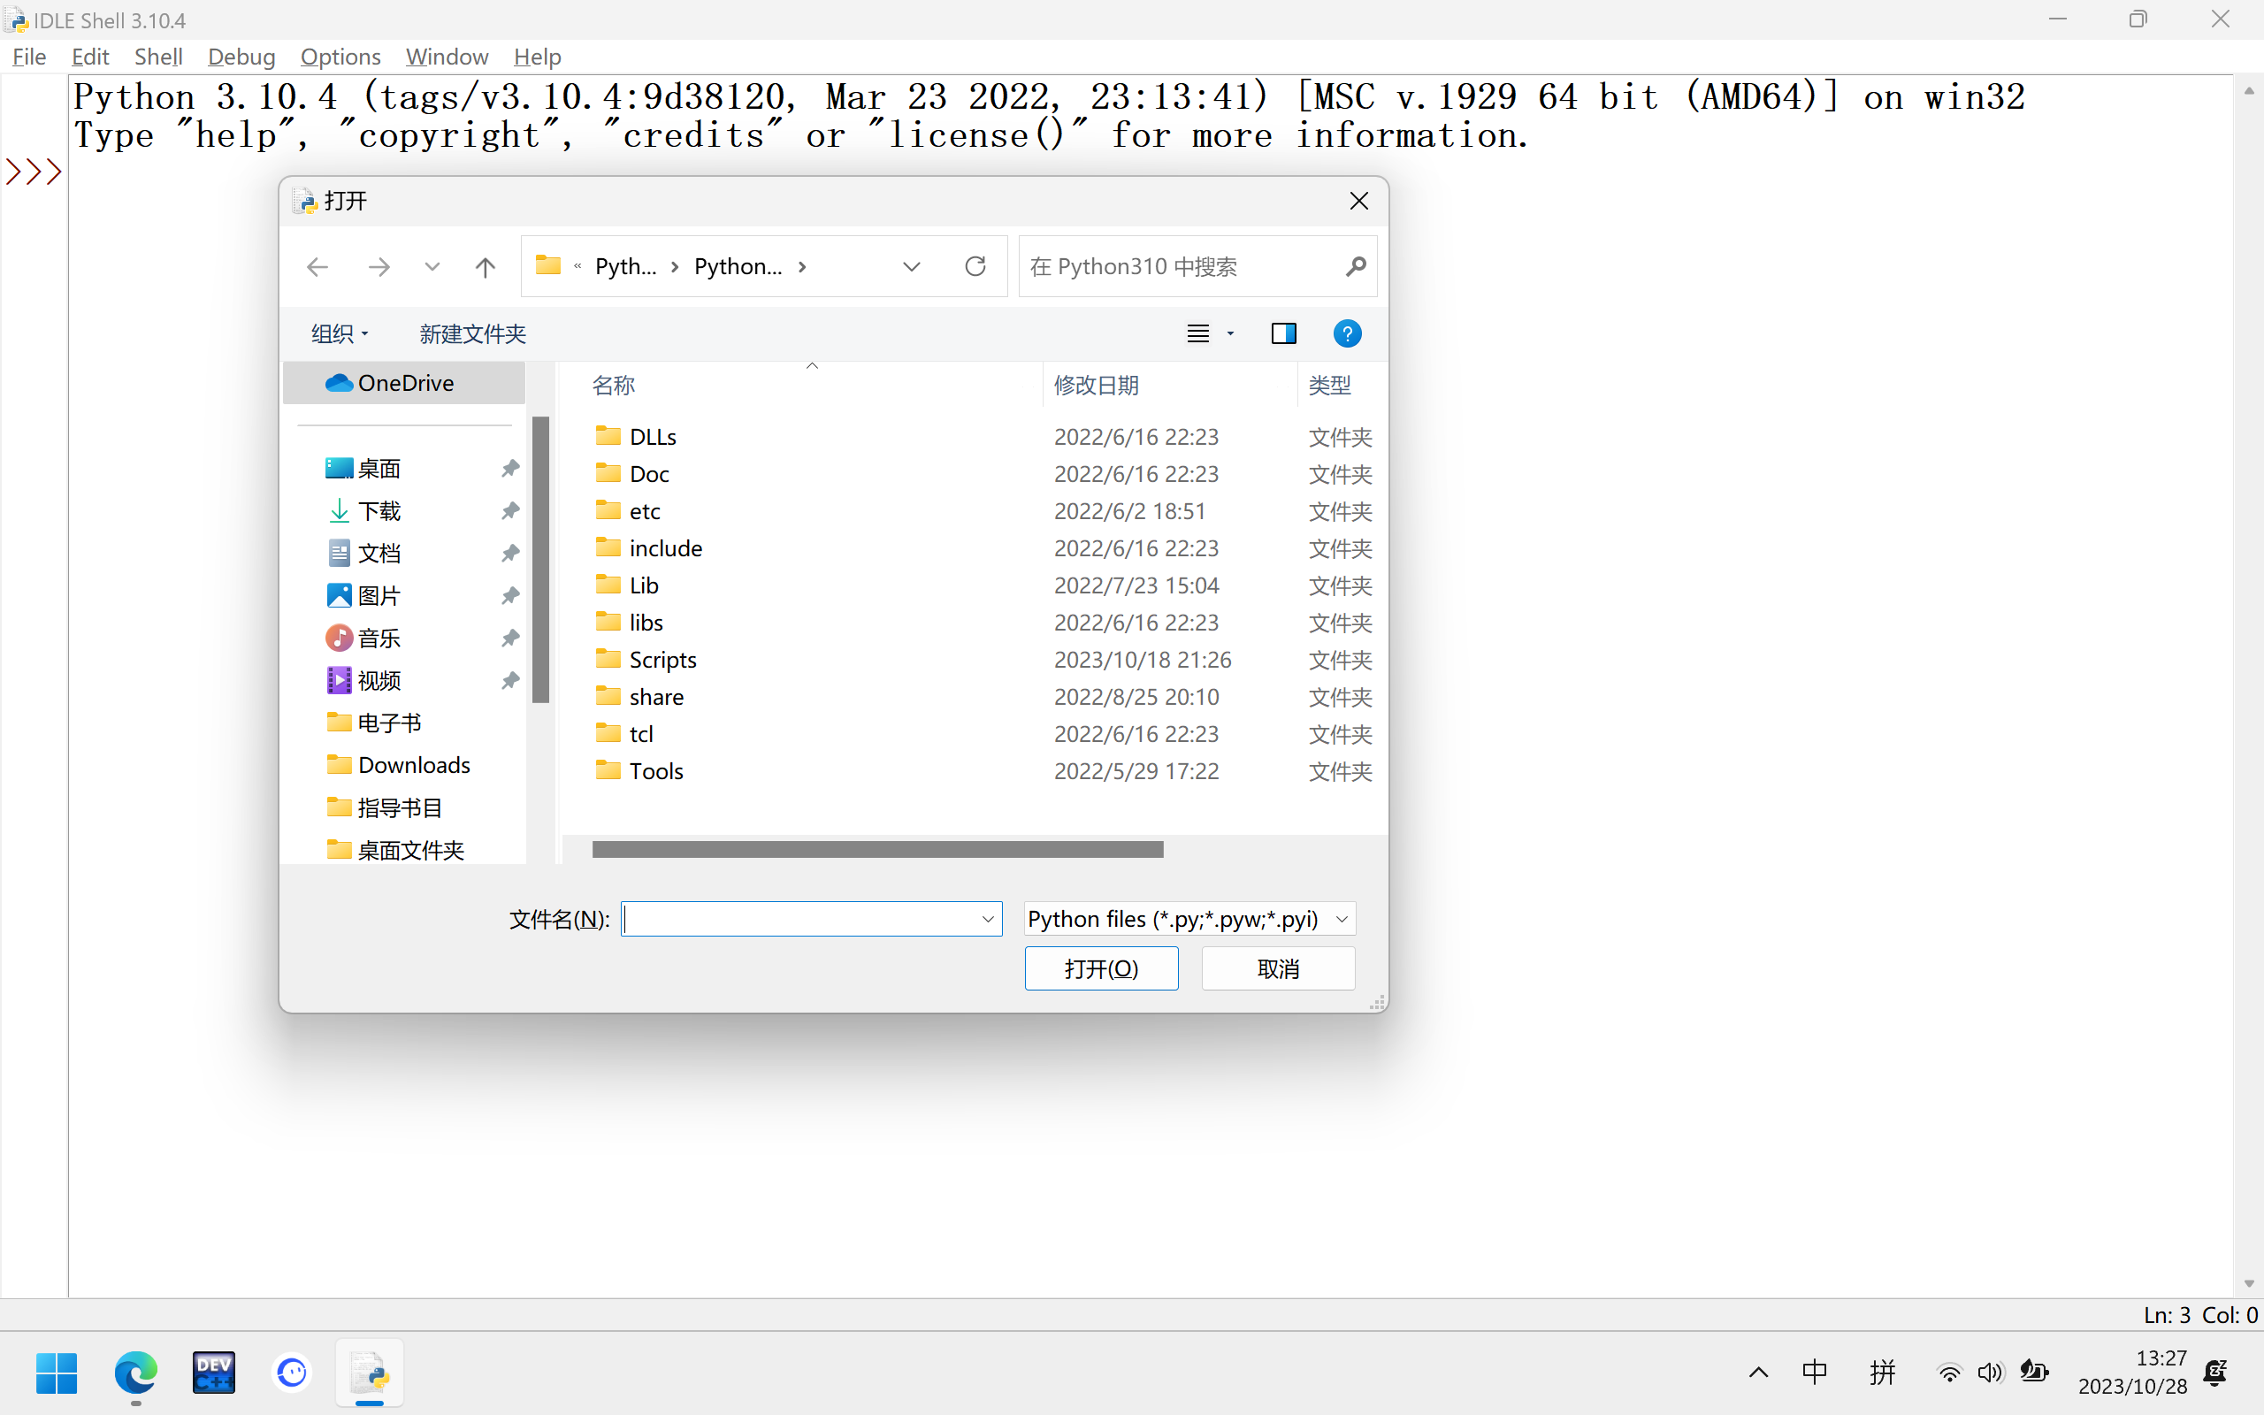The height and width of the screenshot is (1415, 2264).
Task: Sort by 名称 column header
Action: (613, 386)
